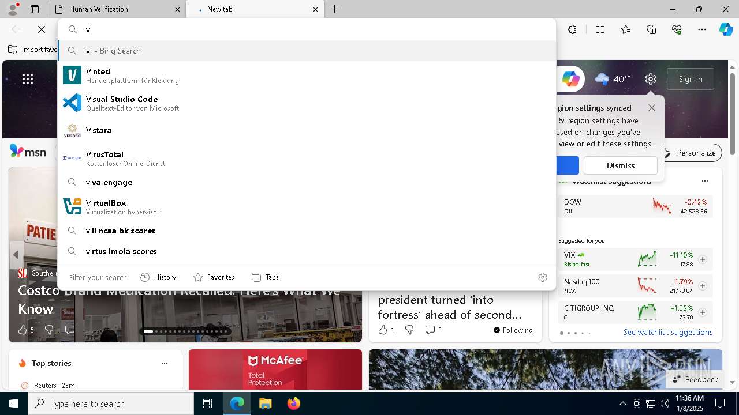Open Copilot sidebar icon
The width and height of the screenshot is (739, 415).
point(726,29)
